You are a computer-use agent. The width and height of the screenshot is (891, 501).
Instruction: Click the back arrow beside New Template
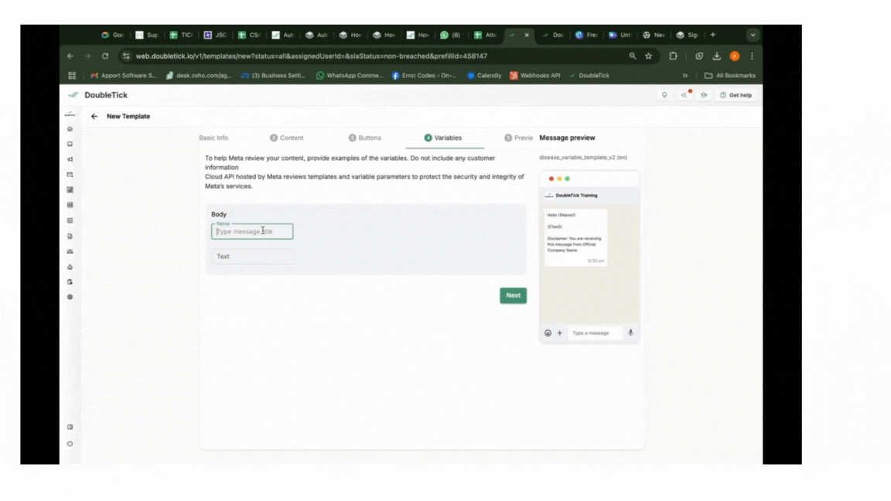(94, 117)
